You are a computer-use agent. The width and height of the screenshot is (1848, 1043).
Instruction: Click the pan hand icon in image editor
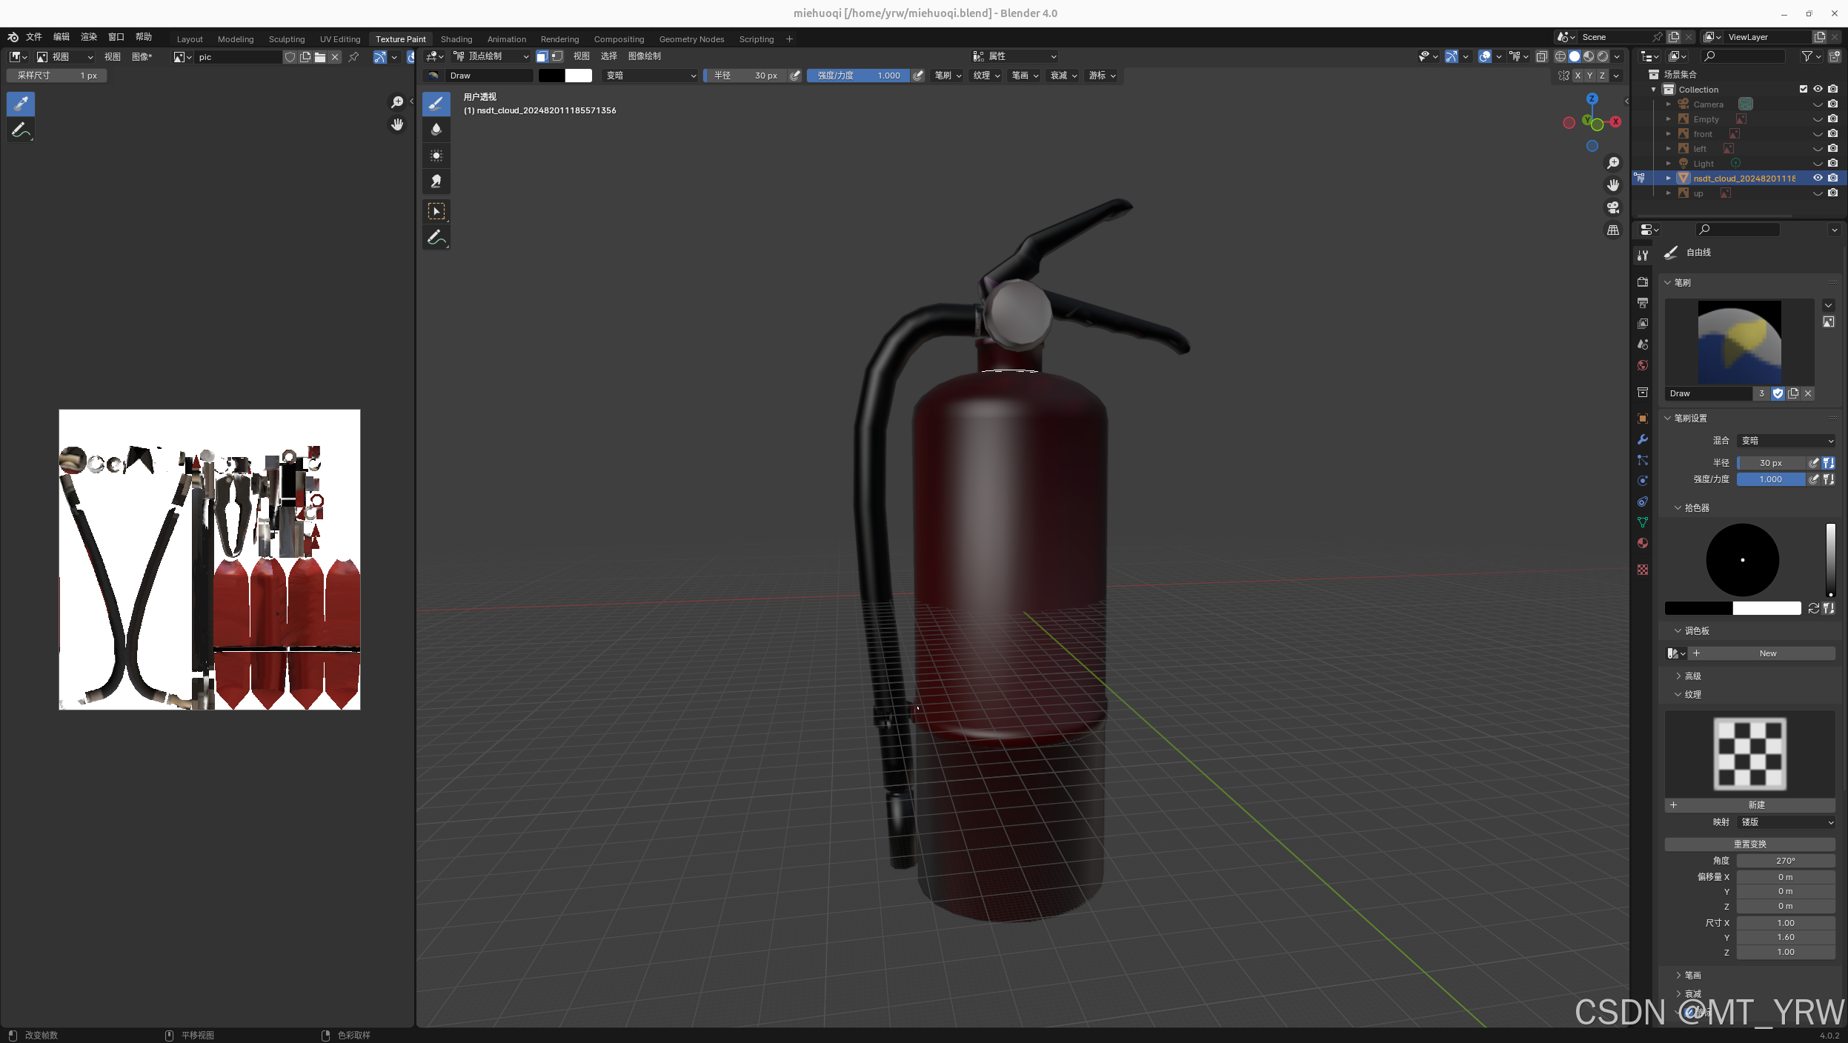pos(397,124)
